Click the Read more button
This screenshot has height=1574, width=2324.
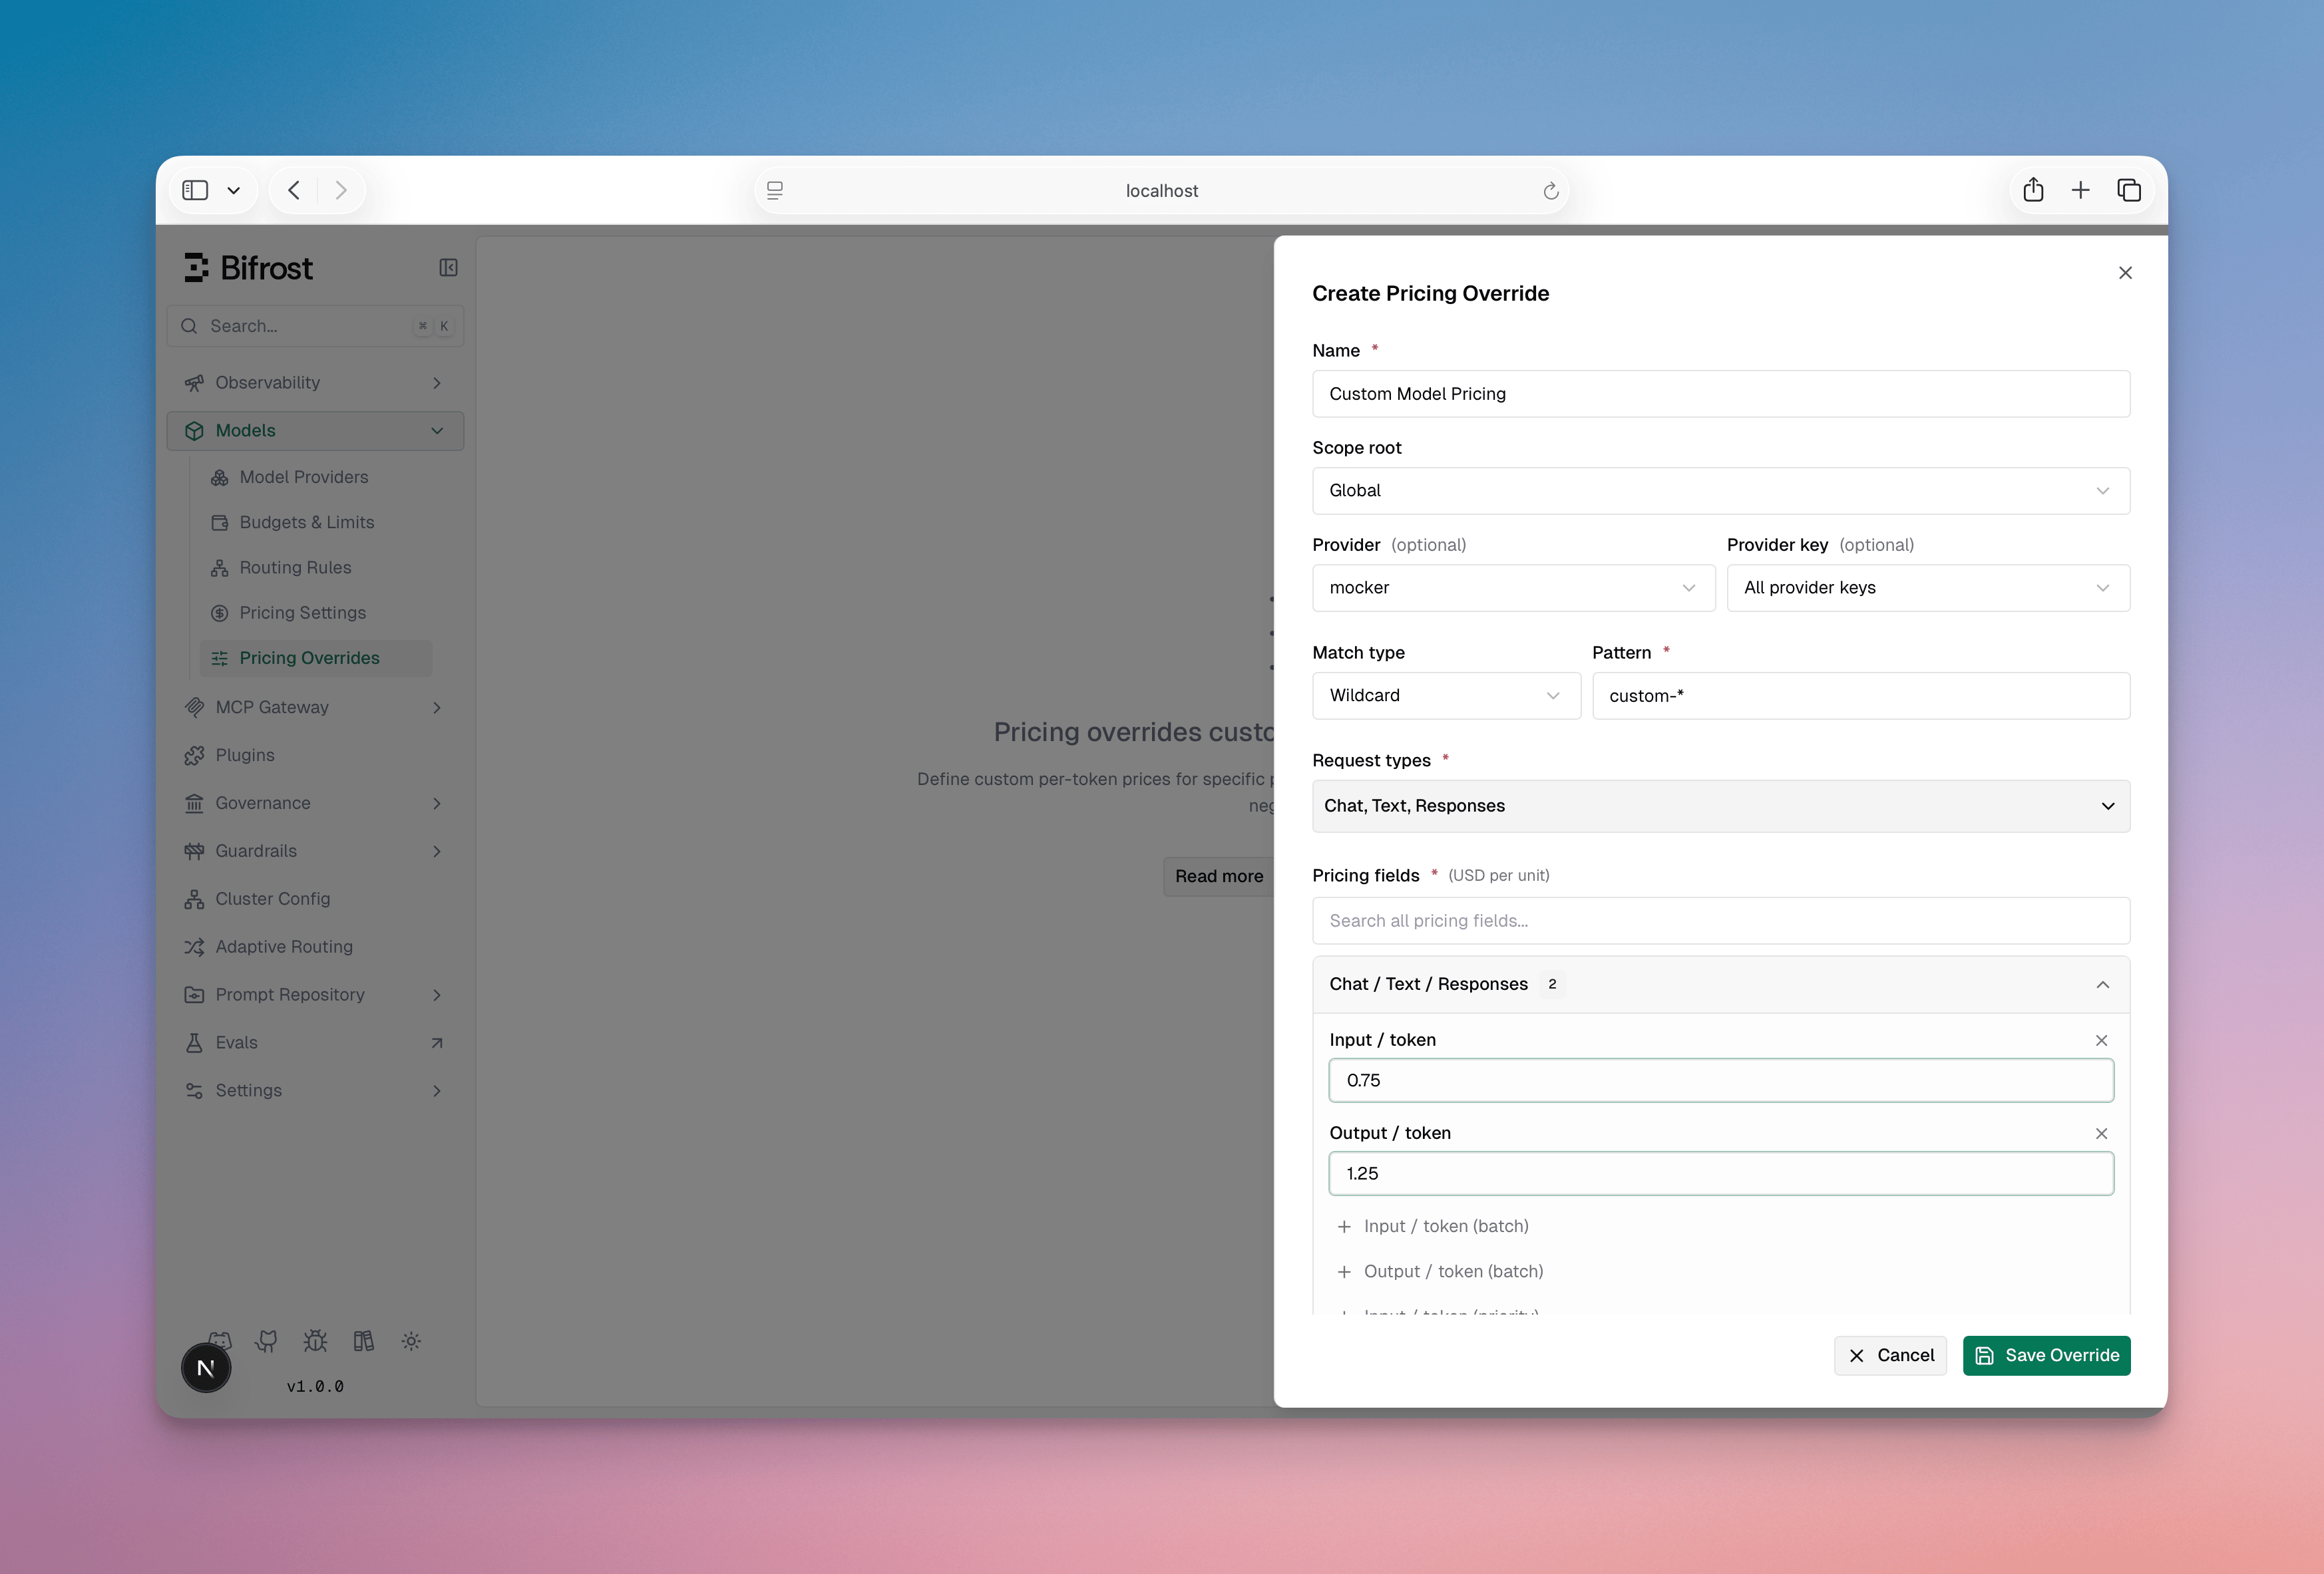(x=1218, y=876)
